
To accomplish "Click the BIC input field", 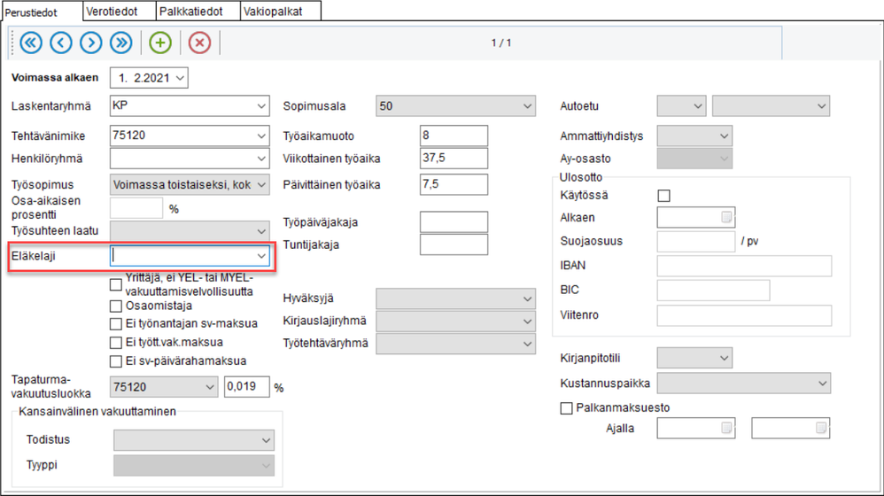I will tap(713, 290).
